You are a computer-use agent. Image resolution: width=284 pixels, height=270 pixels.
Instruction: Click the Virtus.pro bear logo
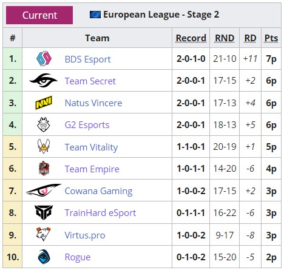pyautogui.click(x=44, y=234)
